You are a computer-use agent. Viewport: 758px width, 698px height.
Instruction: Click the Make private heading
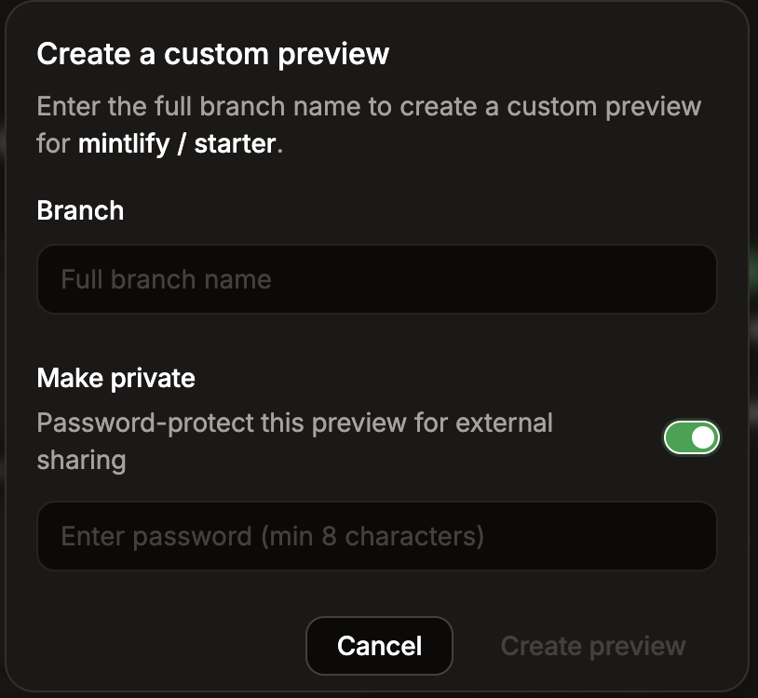click(x=115, y=378)
